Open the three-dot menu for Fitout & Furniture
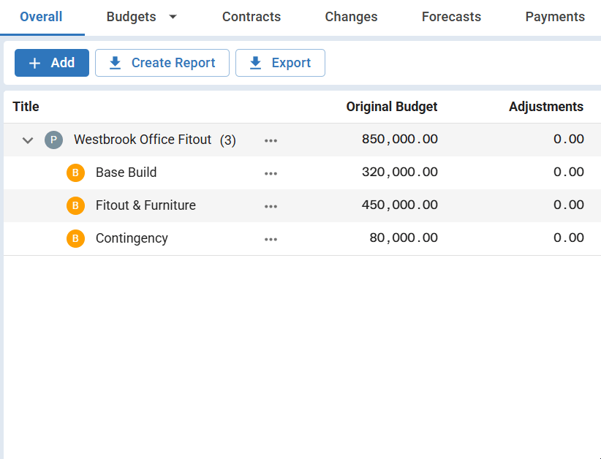The height and width of the screenshot is (459, 601). click(271, 206)
